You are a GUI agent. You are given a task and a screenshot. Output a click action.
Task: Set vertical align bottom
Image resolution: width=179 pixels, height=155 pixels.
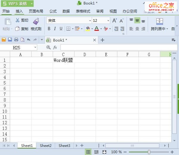click(143, 21)
